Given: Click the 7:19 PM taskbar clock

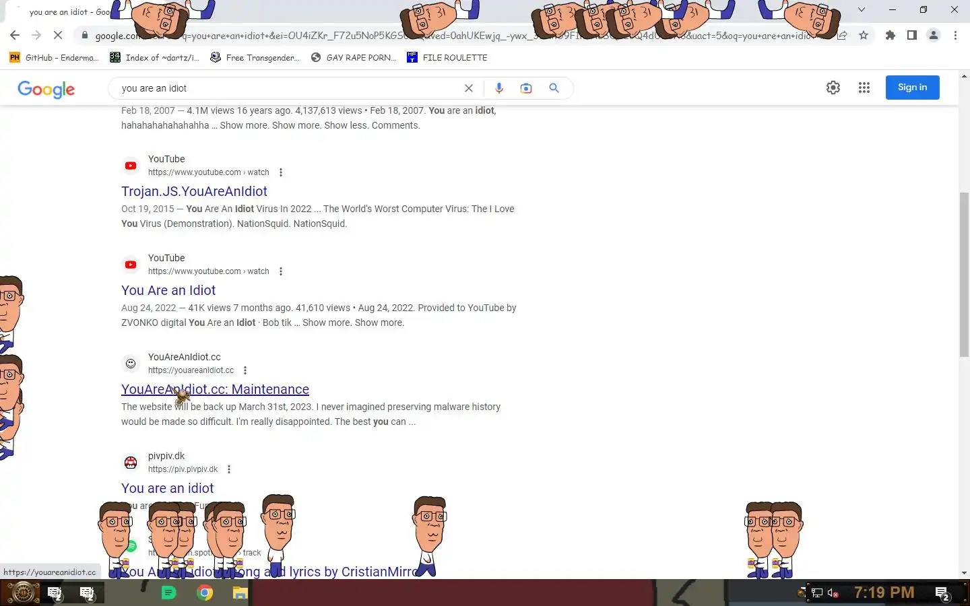Looking at the screenshot, I should 884,593.
